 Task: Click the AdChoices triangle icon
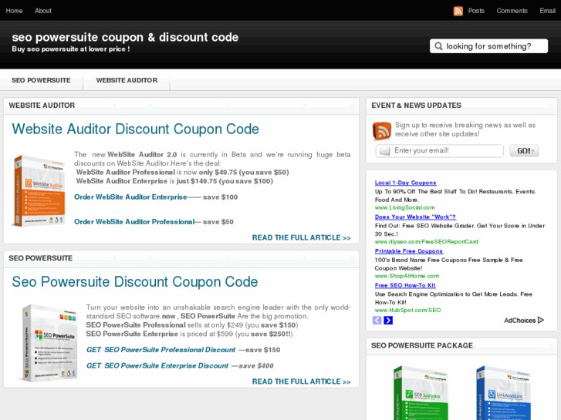pos(541,320)
